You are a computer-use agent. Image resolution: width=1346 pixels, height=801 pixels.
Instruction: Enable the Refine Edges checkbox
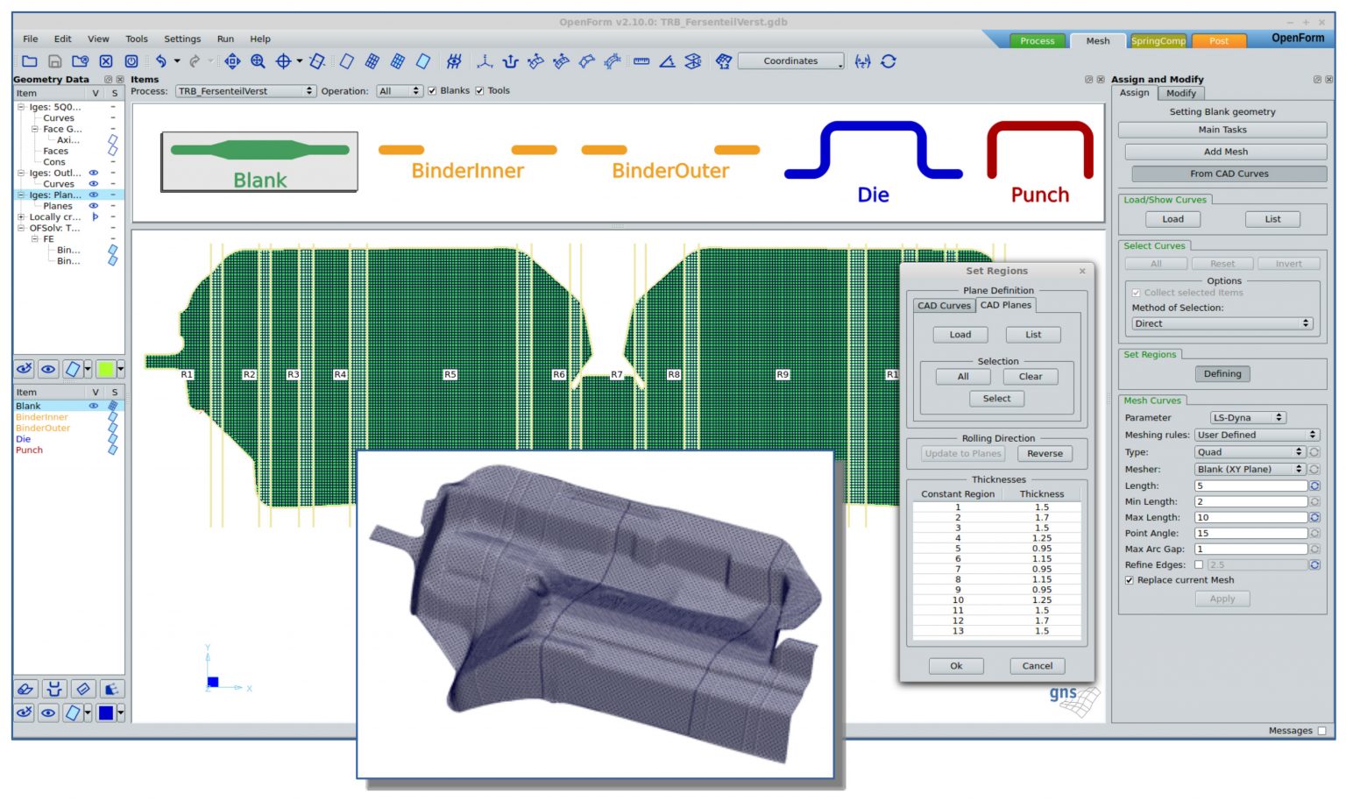point(1200,564)
